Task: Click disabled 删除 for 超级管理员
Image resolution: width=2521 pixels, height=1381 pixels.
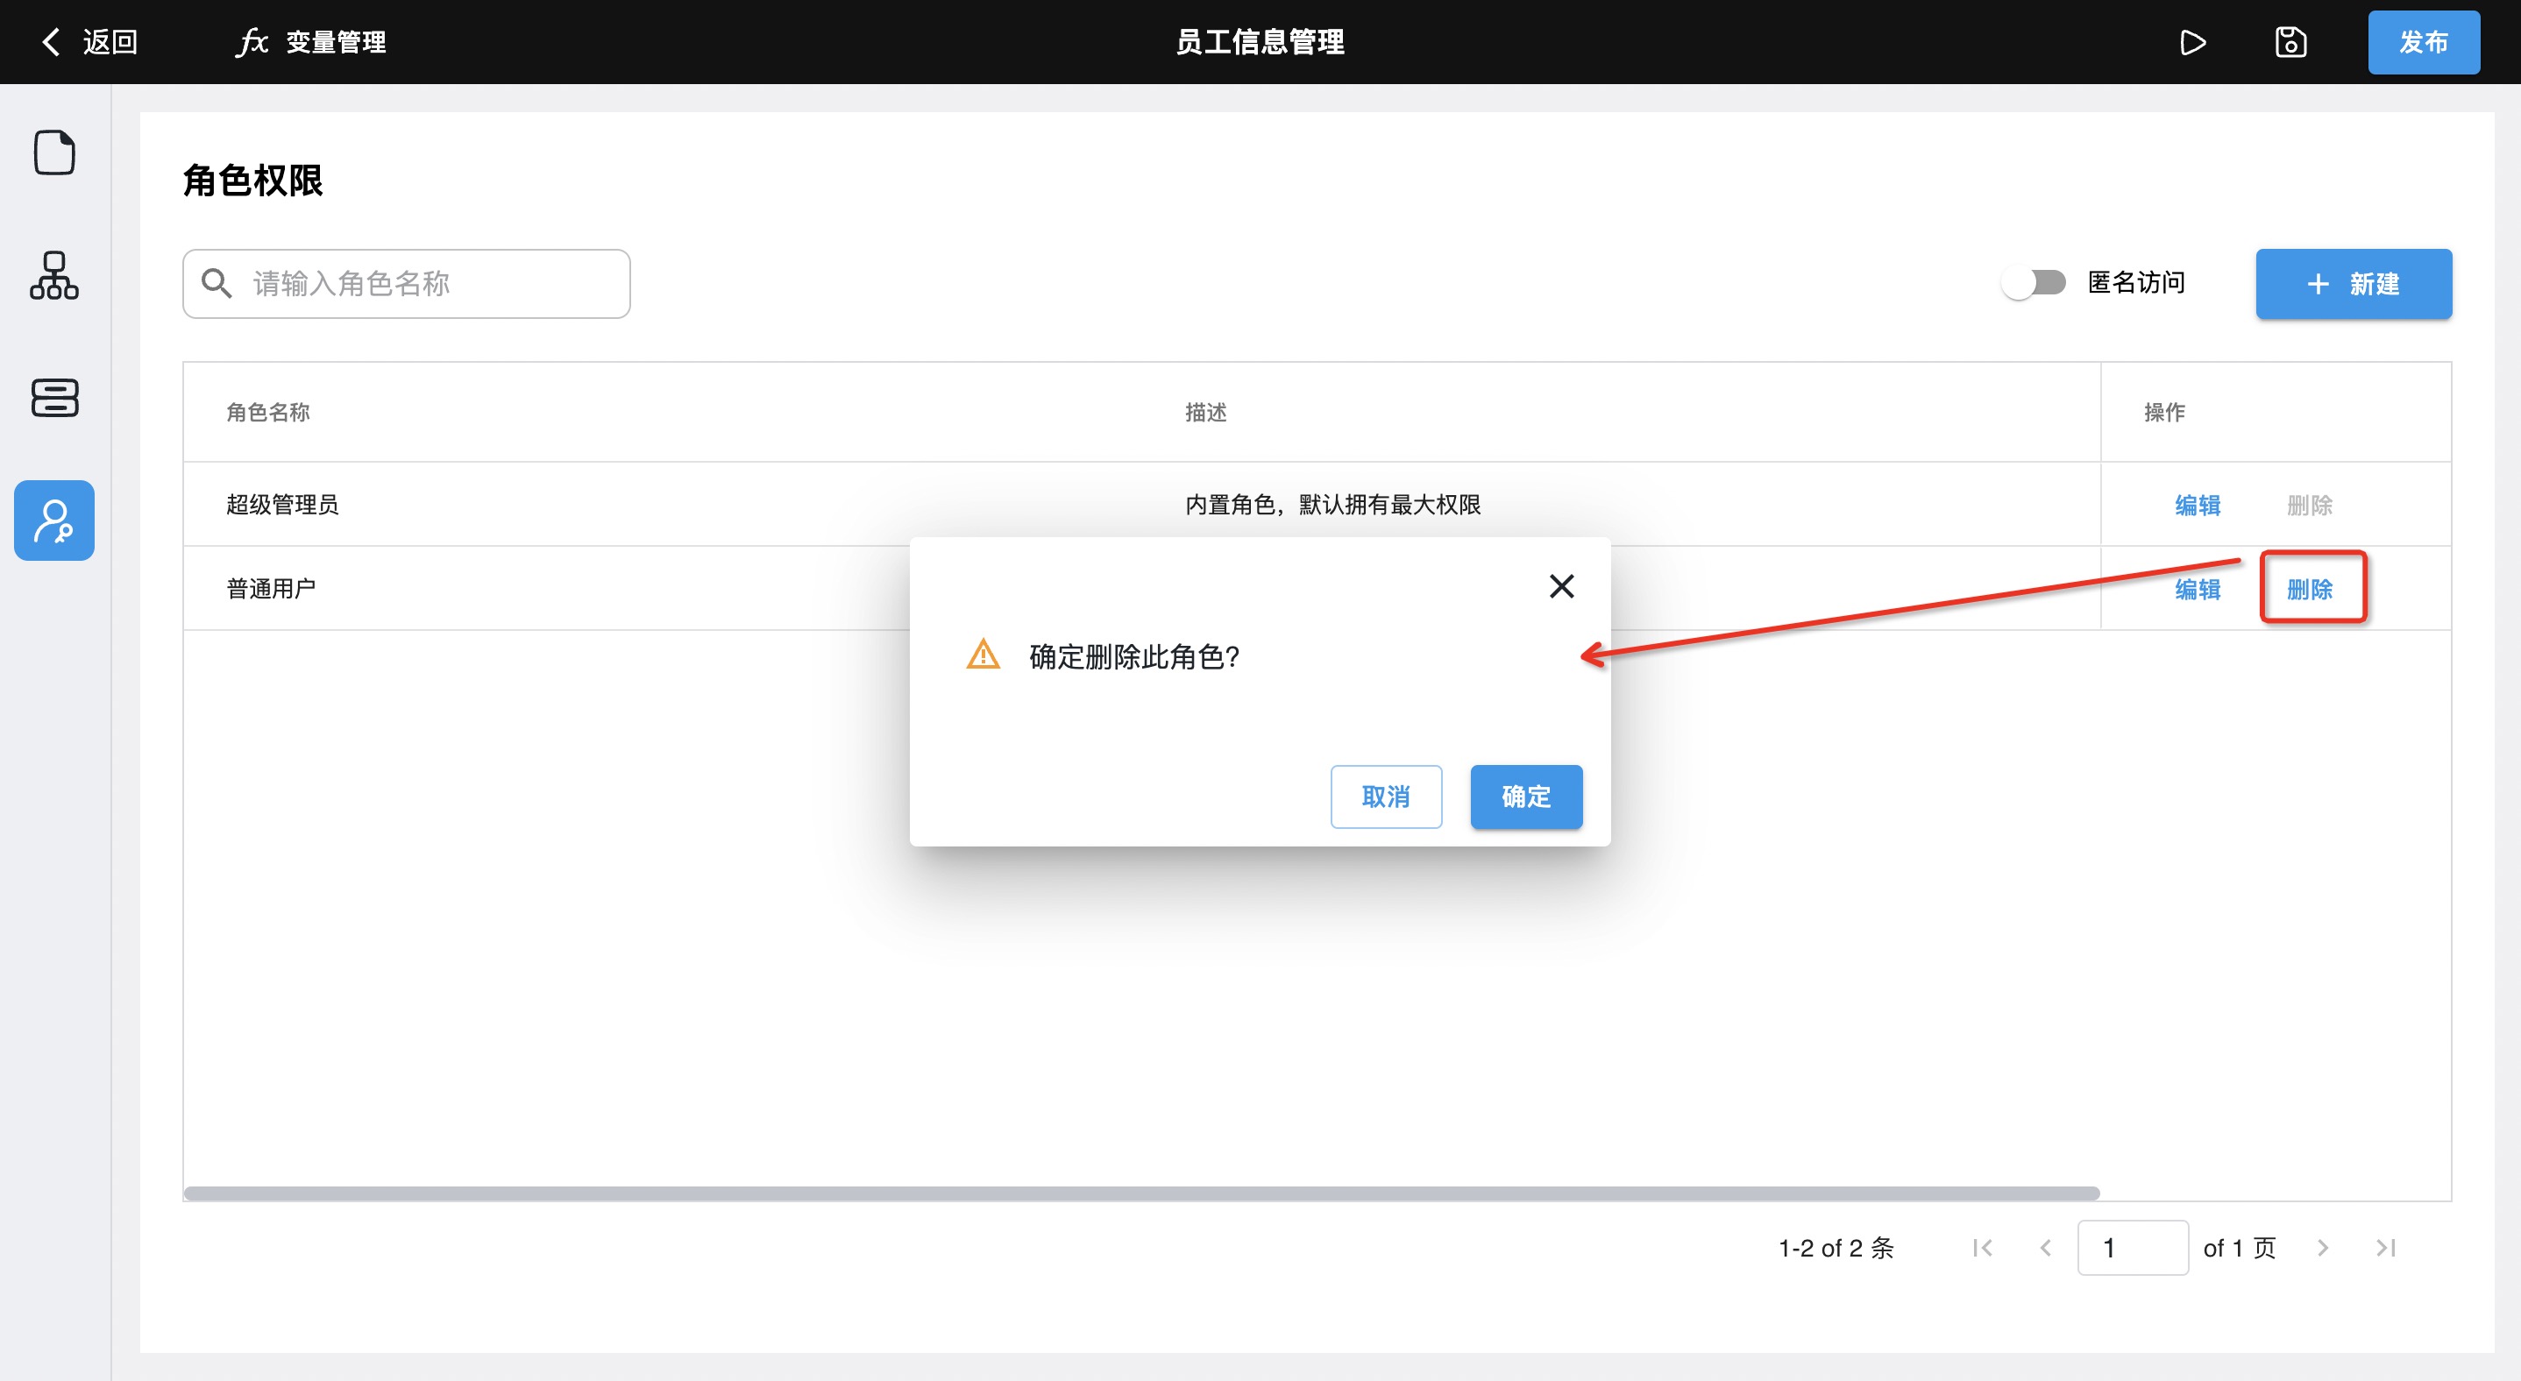Action: 2309,505
